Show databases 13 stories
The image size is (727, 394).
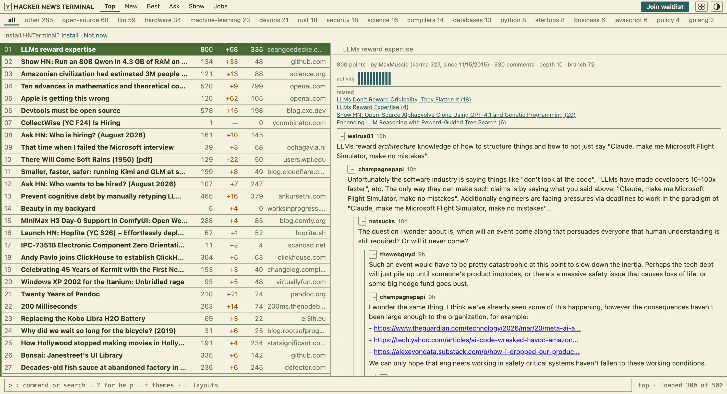472,20
